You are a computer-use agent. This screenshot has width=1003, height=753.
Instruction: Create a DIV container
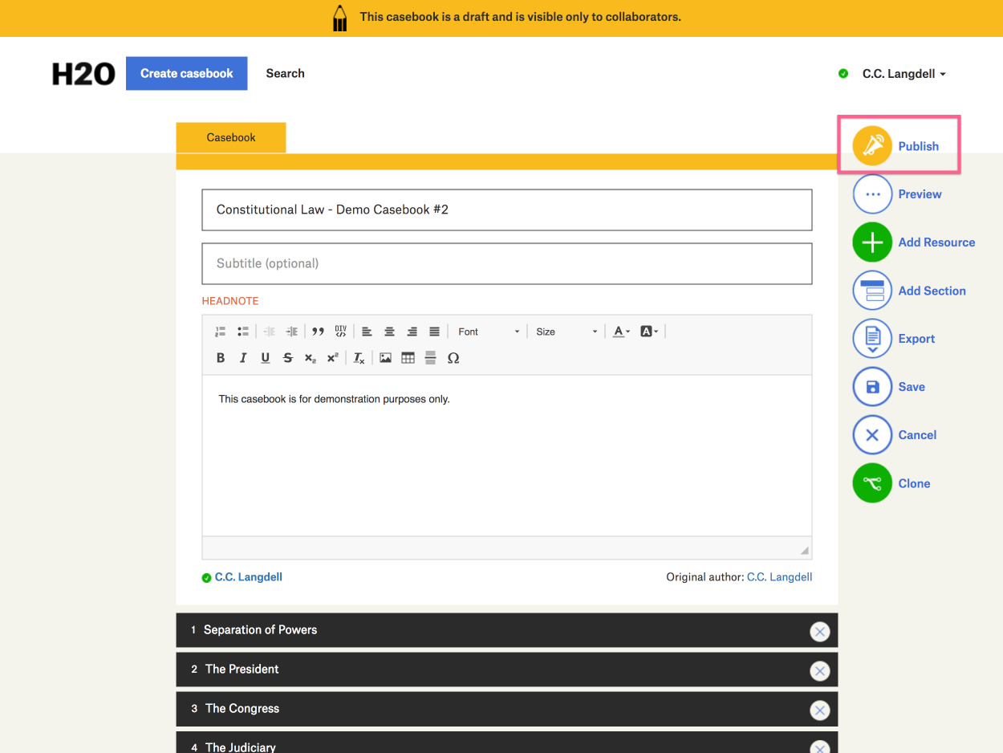click(340, 332)
